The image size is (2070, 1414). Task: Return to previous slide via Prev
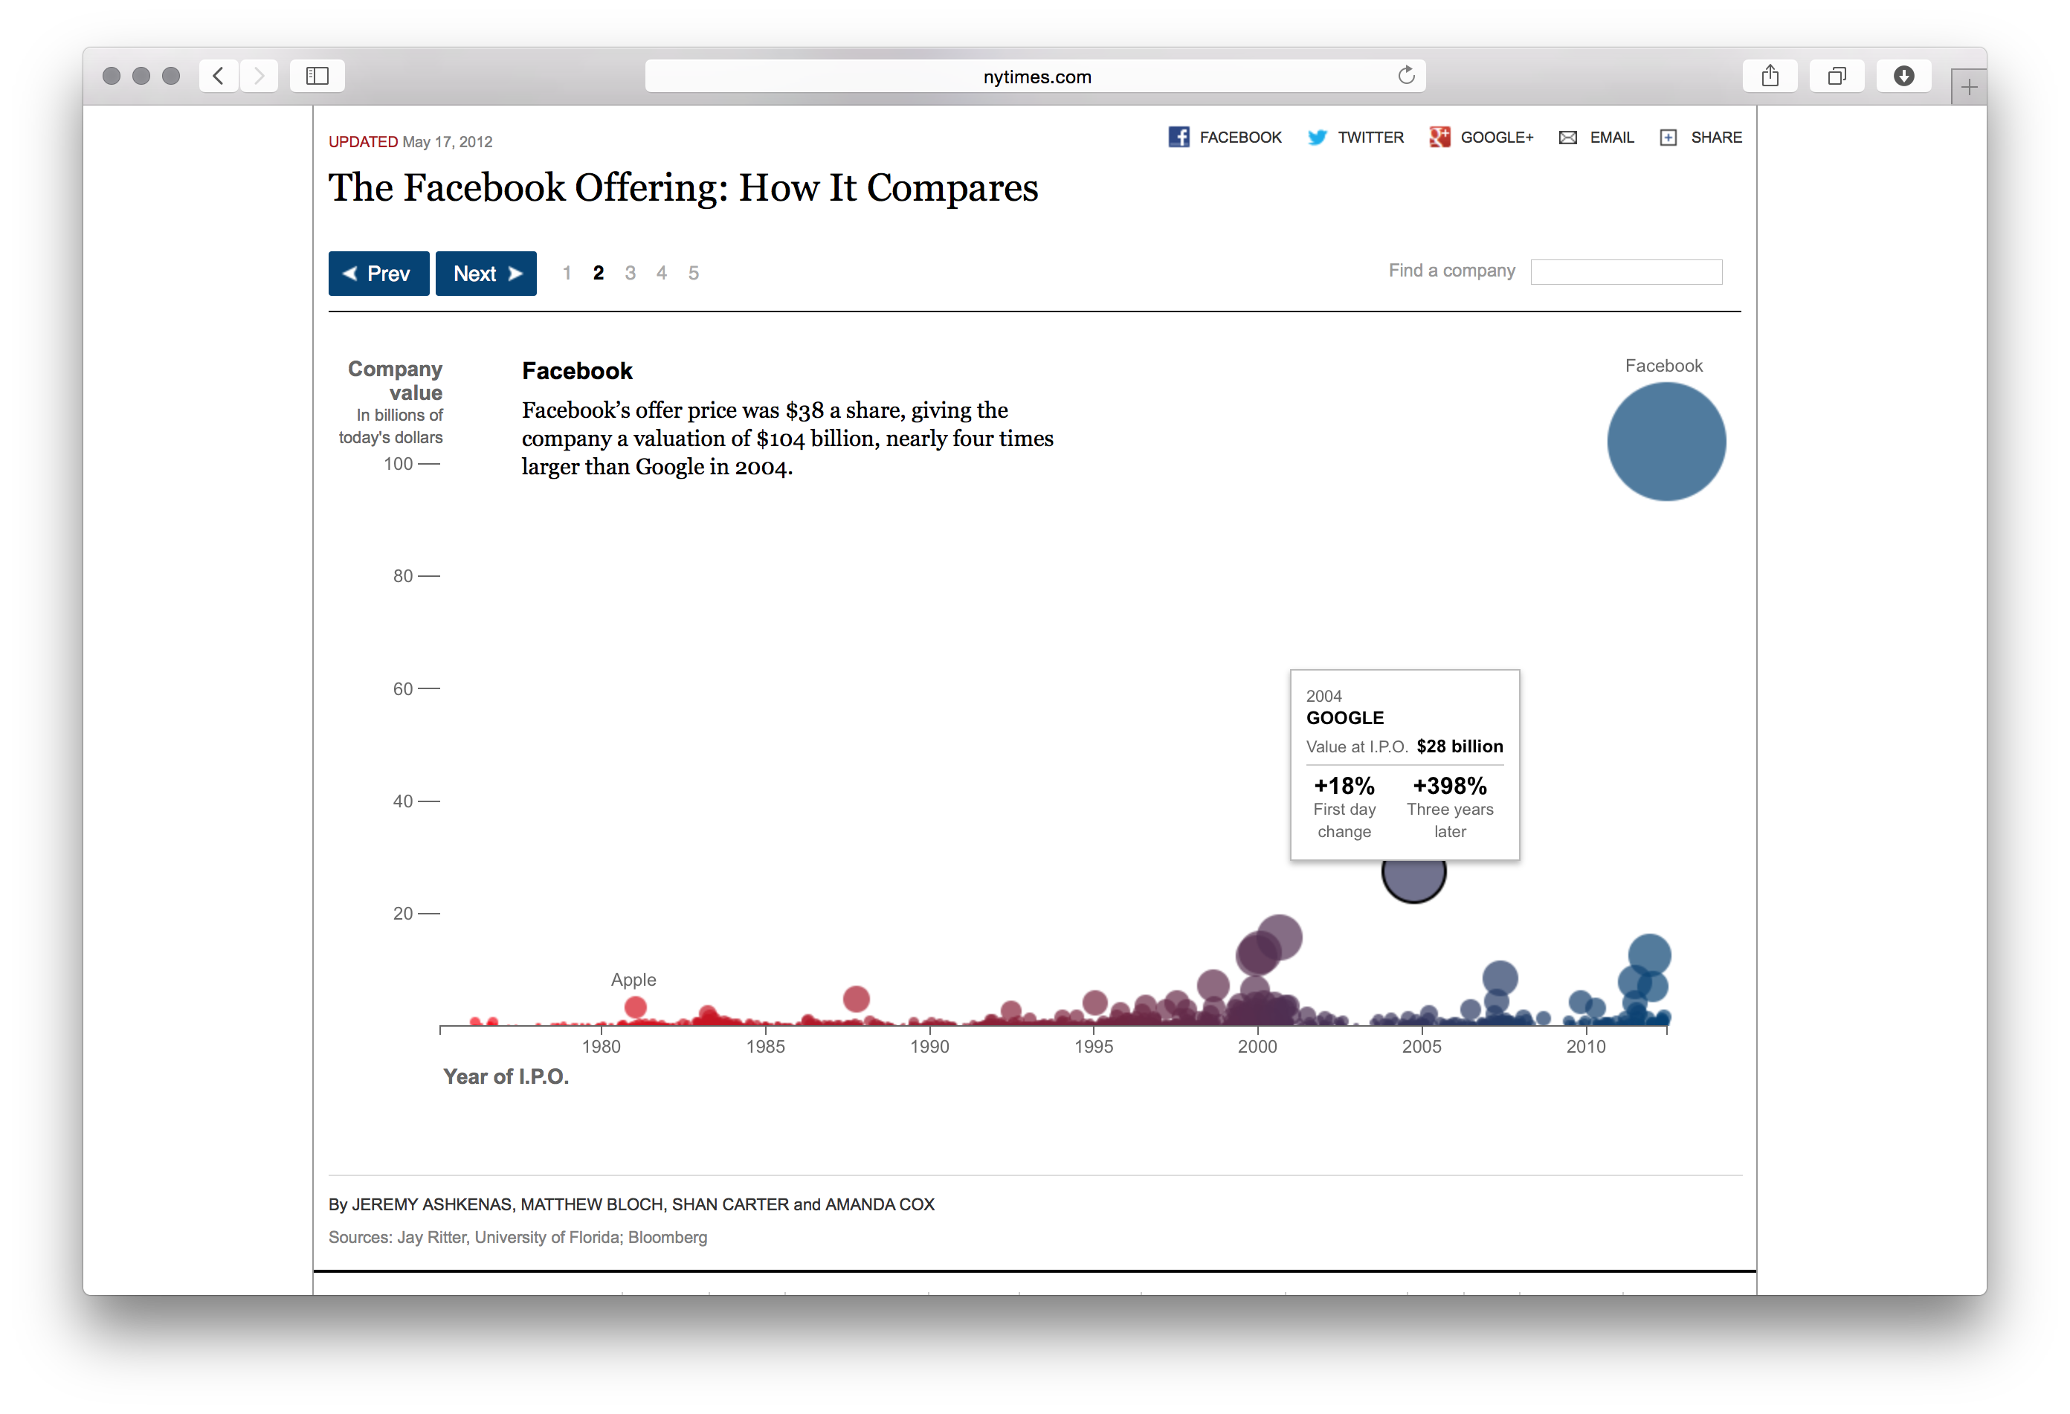[378, 274]
